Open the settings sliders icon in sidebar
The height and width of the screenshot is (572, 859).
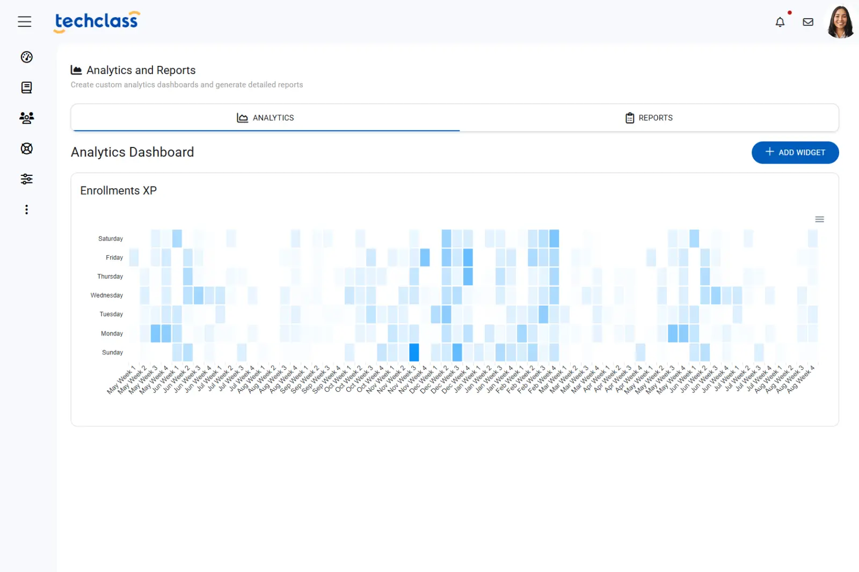[x=26, y=179]
